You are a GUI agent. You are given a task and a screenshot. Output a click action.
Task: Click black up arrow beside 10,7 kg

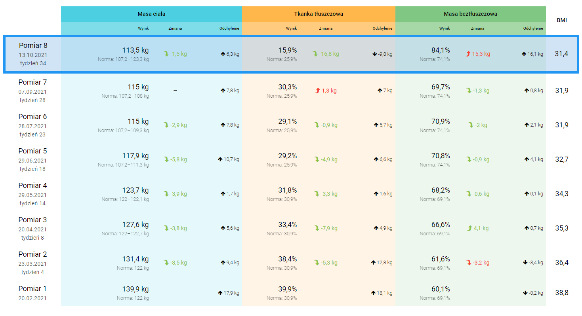[x=220, y=159]
